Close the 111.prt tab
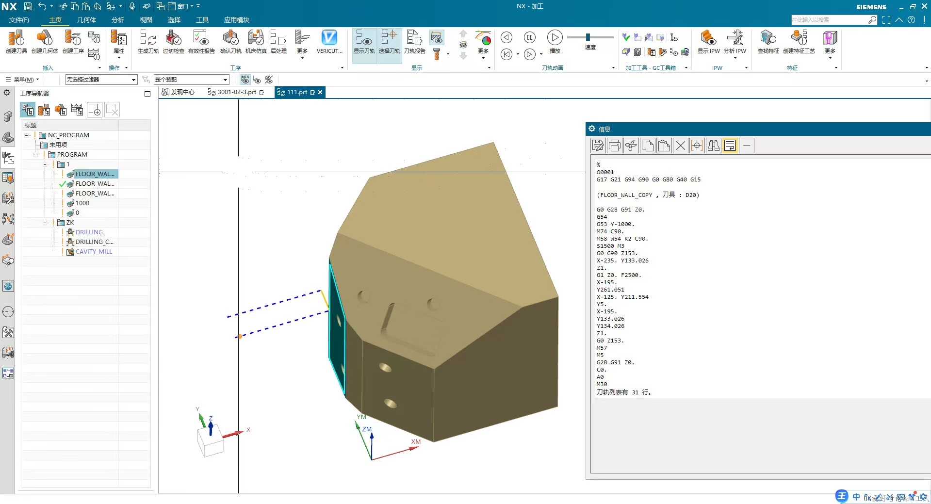Screen dimensions: 931x504 [320, 92]
